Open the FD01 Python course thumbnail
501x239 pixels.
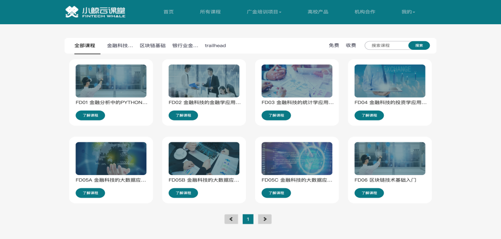click(111, 81)
